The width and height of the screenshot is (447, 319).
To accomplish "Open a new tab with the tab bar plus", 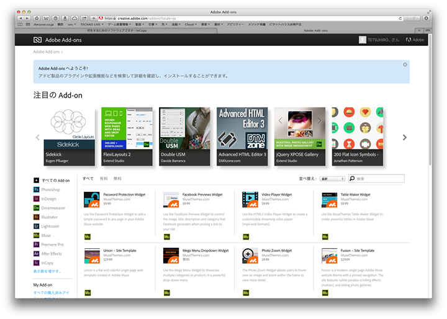I will click(x=419, y=30).
